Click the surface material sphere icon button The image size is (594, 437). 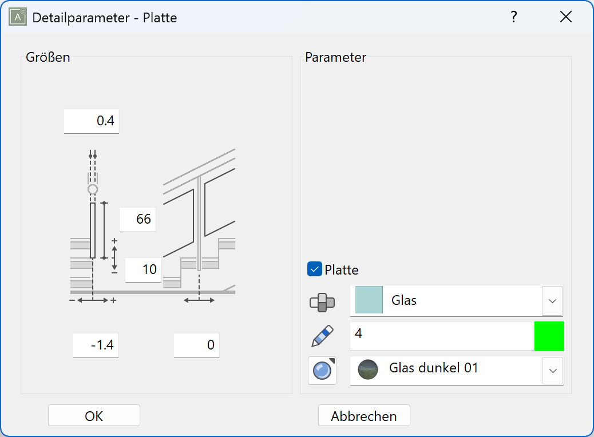[x=322, y=371]
